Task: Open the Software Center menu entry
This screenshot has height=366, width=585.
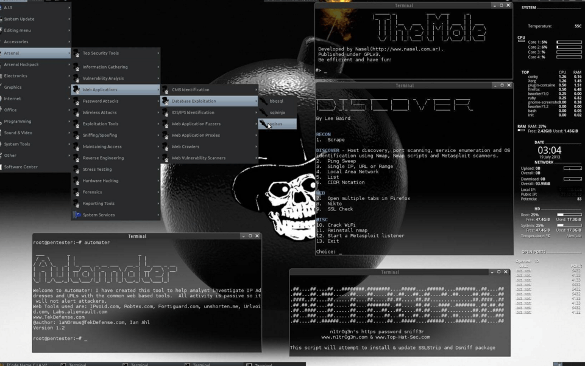Action: 21,167
